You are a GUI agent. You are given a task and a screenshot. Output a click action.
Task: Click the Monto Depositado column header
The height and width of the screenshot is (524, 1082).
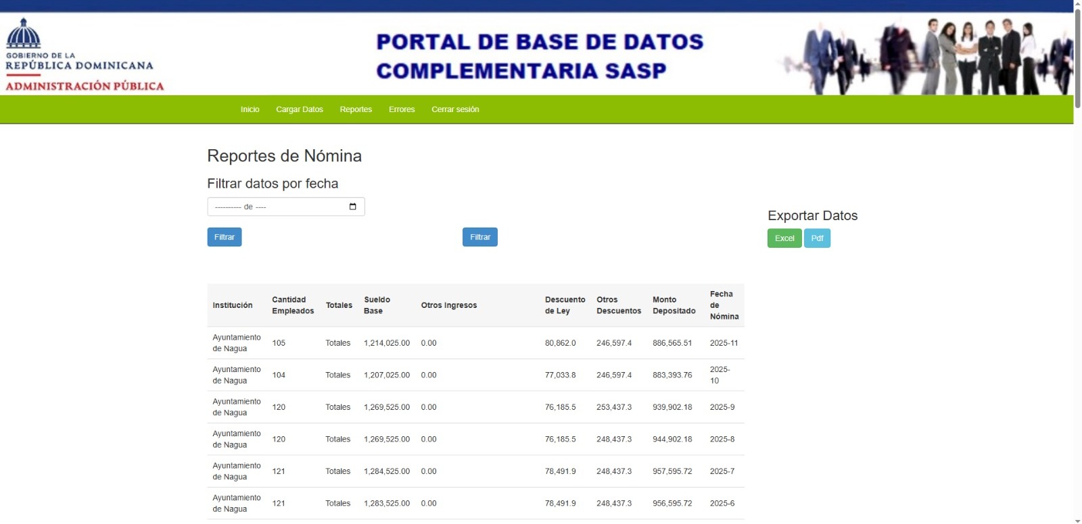(674, 305)
